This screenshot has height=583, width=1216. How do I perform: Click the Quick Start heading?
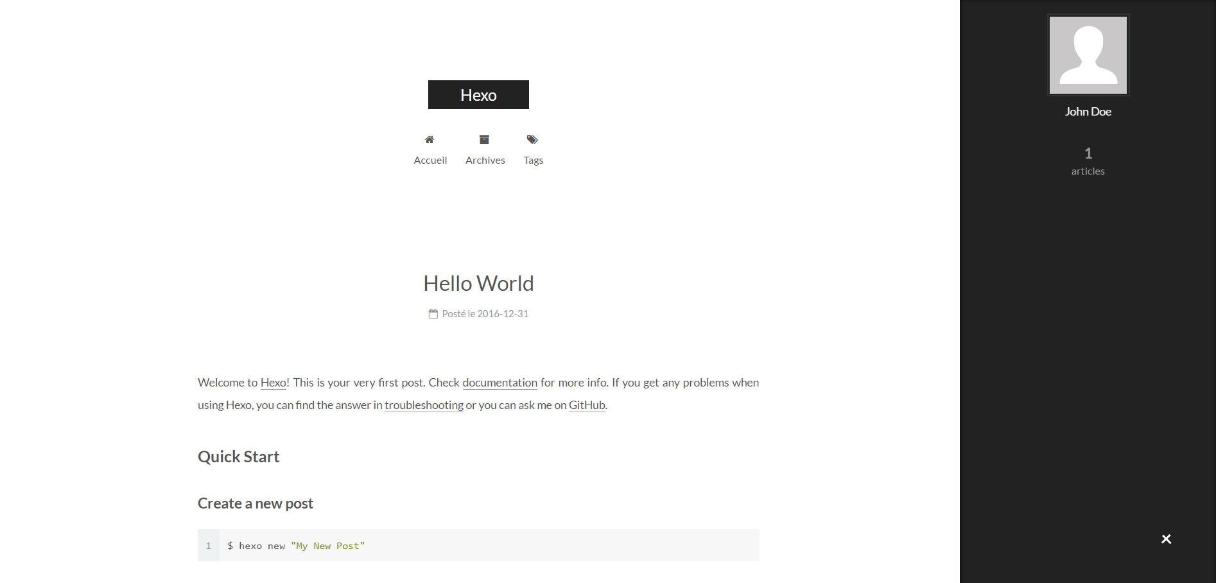click(x=238, y=457)
